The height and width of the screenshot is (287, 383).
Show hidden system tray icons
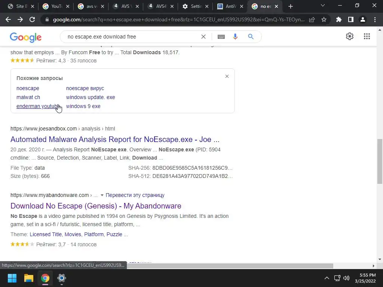pos(327,278)
